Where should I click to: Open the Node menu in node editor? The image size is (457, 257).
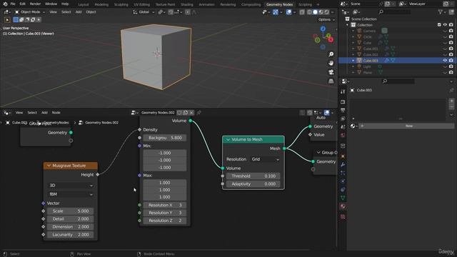pyautogui.click(x=56, y=113)
